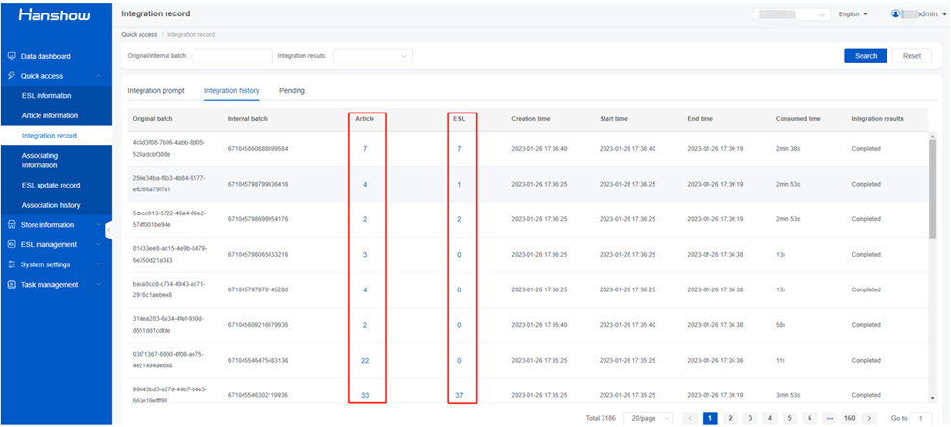Go to page 4

tap(770, 418)
